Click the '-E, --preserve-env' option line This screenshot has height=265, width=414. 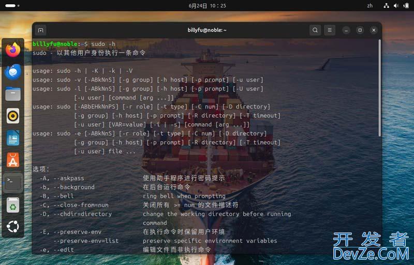132,232
